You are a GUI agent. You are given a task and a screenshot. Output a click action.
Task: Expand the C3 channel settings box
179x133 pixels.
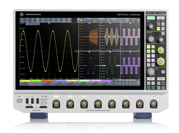(x=48, y=83)
